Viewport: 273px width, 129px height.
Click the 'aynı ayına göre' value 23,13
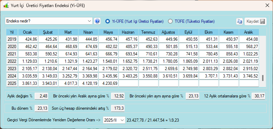192,96
